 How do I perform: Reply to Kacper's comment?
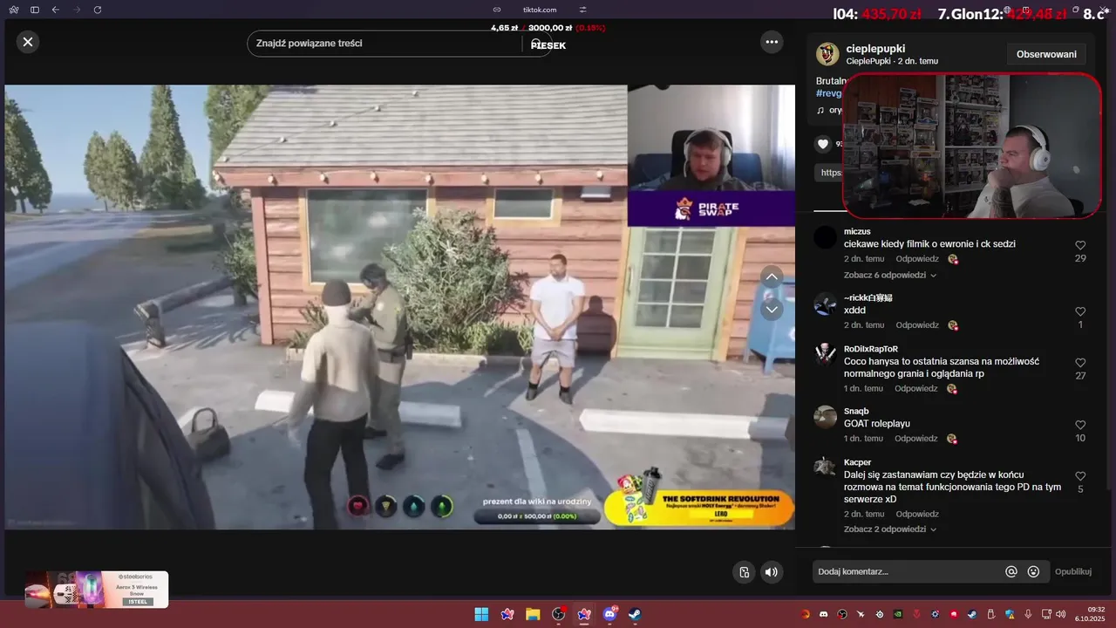[x=916, y=515]
